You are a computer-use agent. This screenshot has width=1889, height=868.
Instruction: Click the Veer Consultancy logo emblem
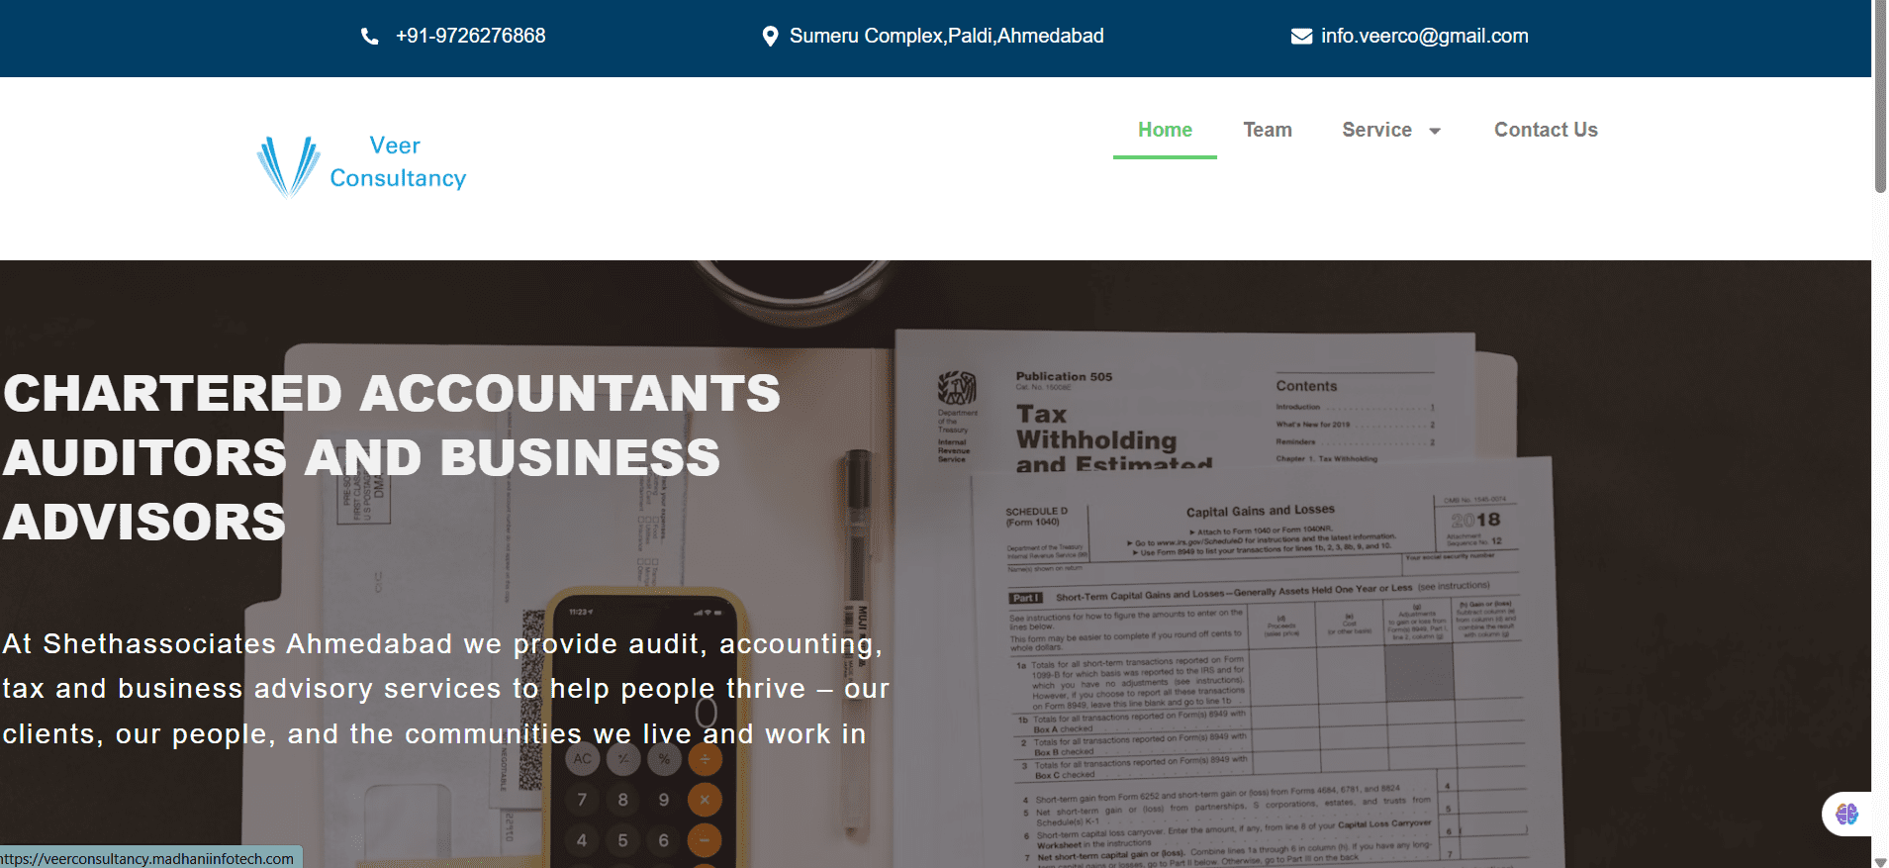pyautogui.click(x=288, y=165)
